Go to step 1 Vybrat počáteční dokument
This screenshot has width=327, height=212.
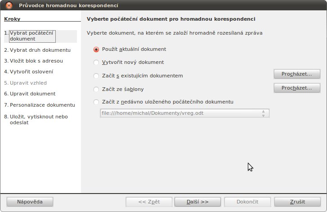pos(32,36)
